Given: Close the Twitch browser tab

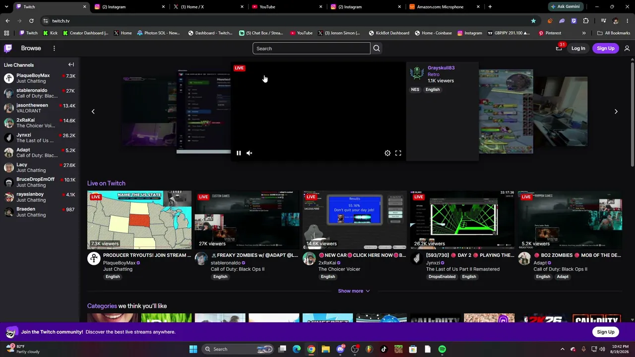Looking at the screenshot, I should [85, 7].
